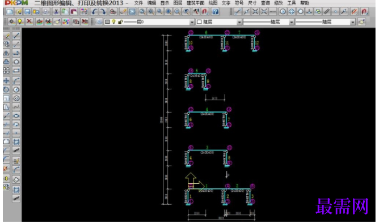
Task: Click the Zoom Out magnifier icon
Action: 177,11
